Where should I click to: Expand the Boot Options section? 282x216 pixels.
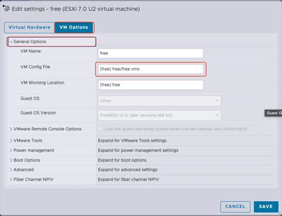11,160
